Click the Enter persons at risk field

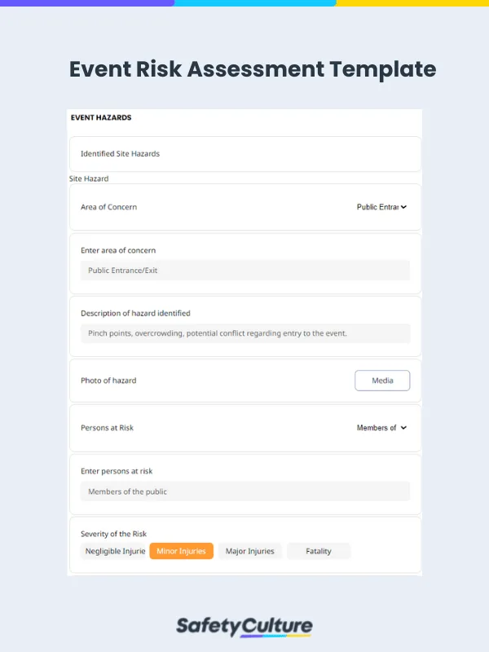coord(244,491)
